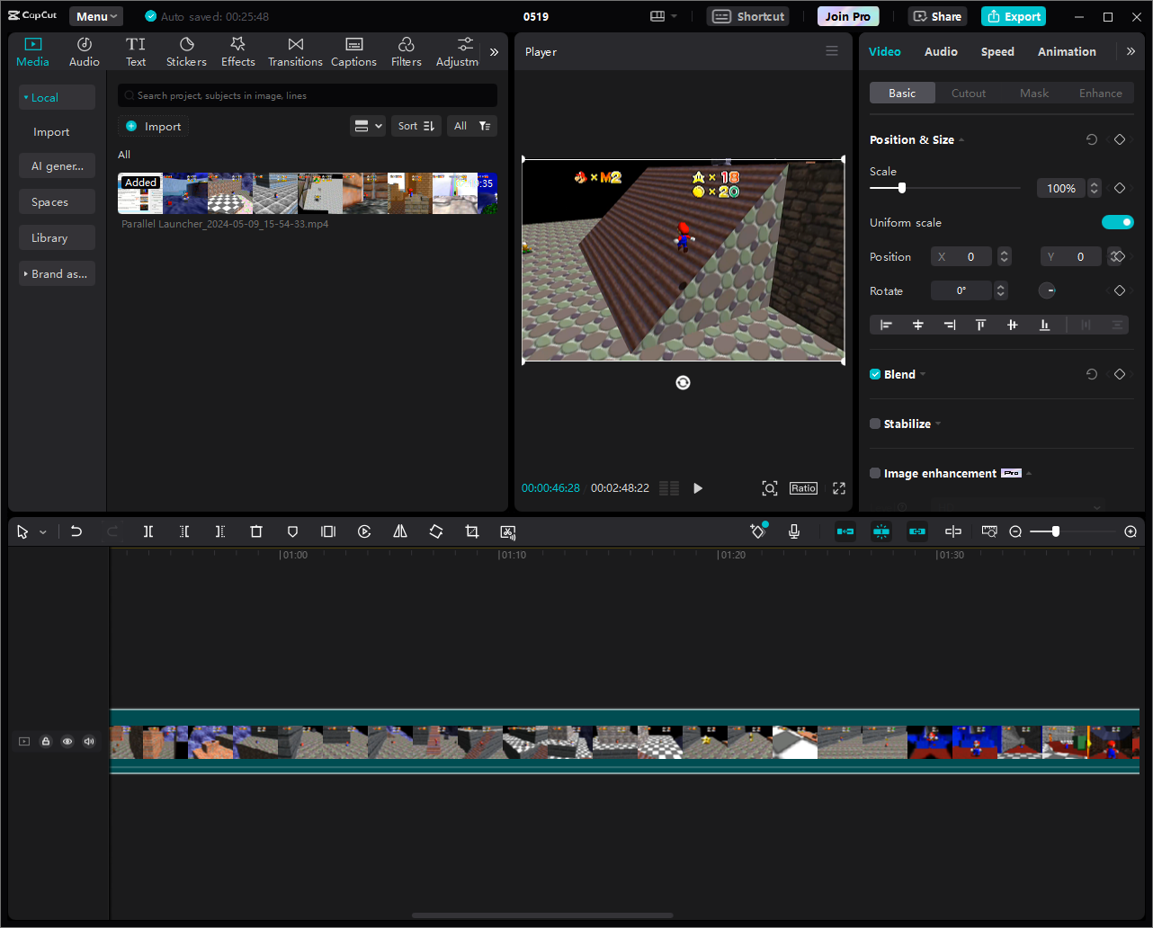Start voiceover recording with microphone icon
The height and width of the screenshot is (928, 1153).
(x=794, y=531)
